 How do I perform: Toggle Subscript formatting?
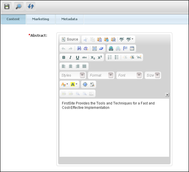pos(93,57)
